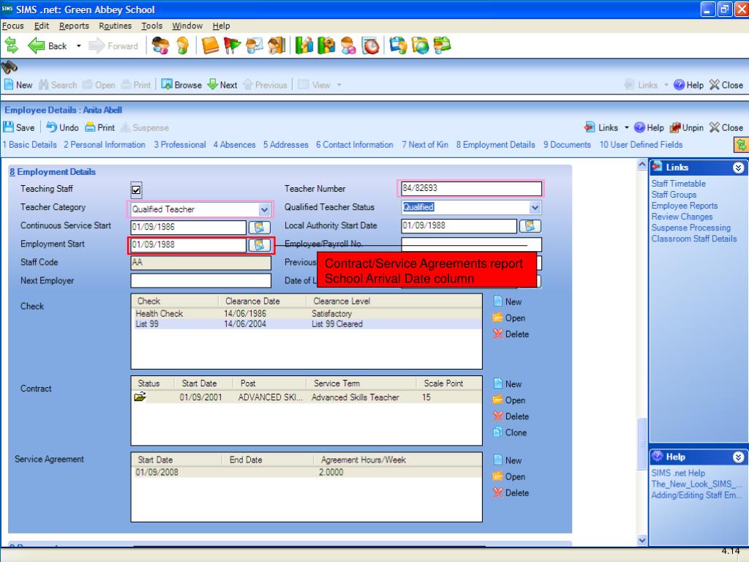Image resolution: width=749 pixels, height=562 pixels.
Task: Open the Staff Timetable link
Action: tap(678, 184)
